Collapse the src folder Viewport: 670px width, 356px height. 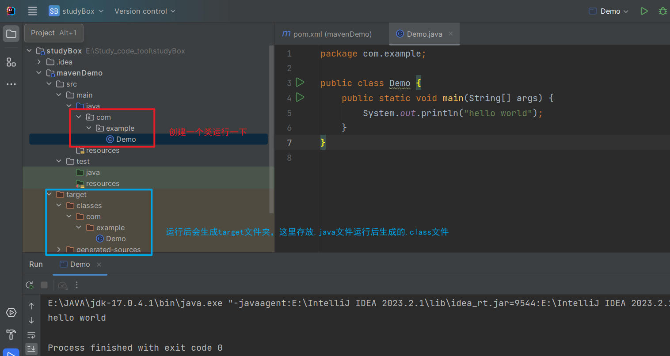49,84
